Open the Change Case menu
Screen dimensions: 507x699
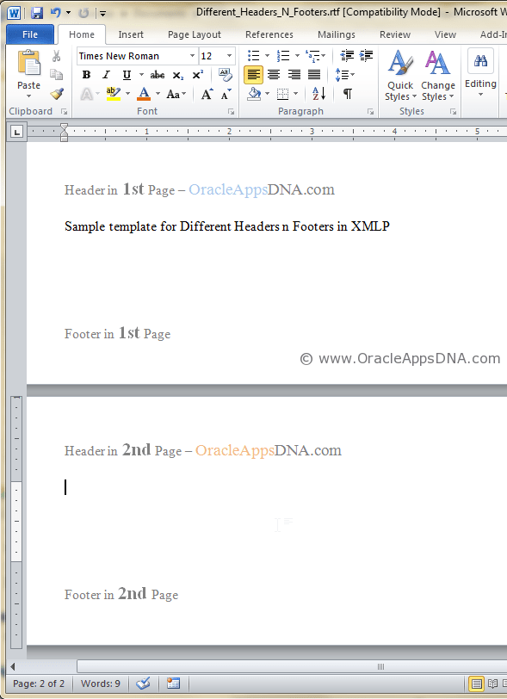[x=176, y=94]
